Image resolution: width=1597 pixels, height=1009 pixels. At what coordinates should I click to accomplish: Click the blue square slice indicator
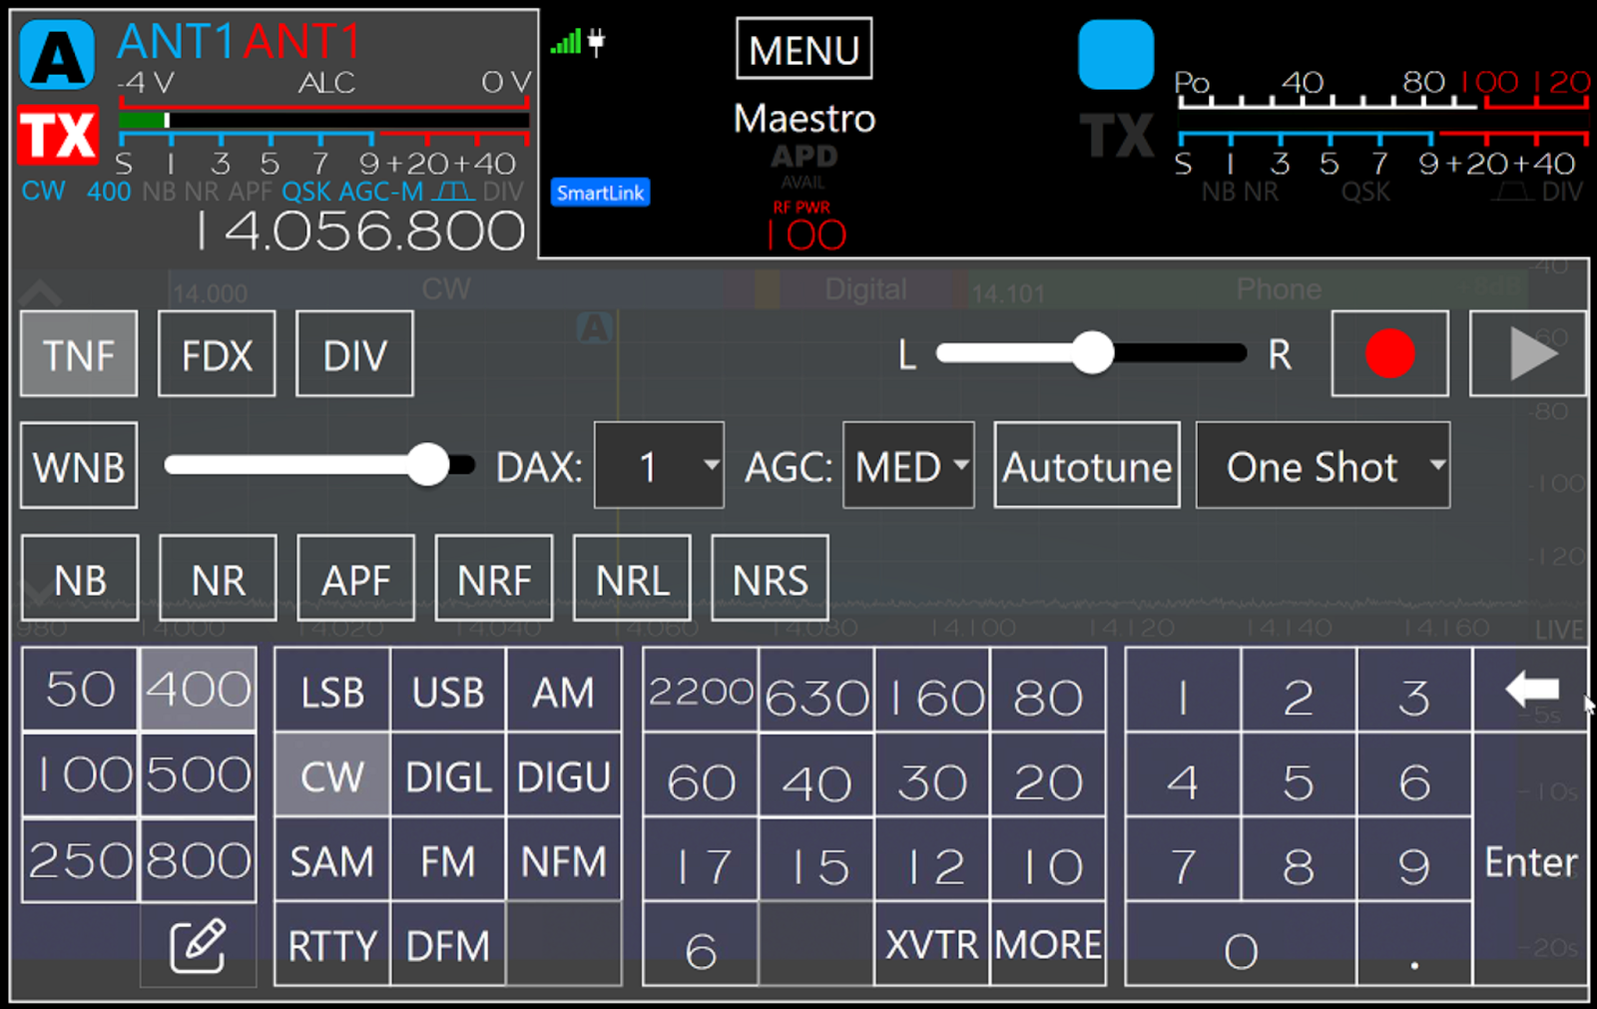point(1115,56)
